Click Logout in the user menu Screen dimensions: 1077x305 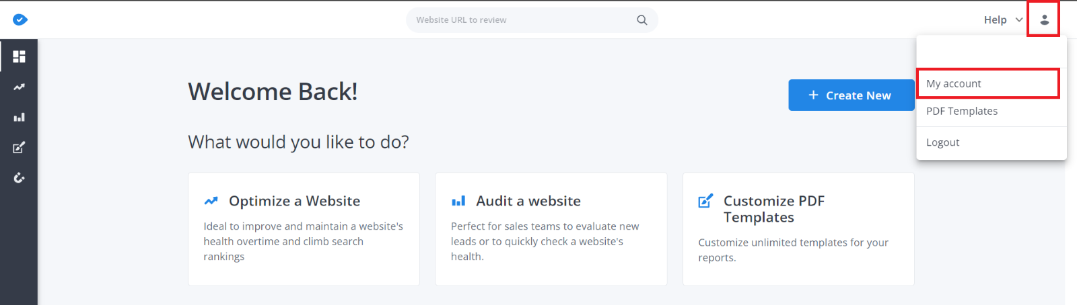943,142
